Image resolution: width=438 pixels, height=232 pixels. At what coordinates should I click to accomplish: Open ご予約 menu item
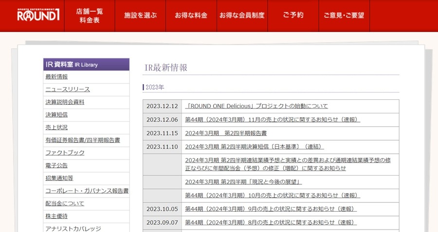tap(293, 16)
